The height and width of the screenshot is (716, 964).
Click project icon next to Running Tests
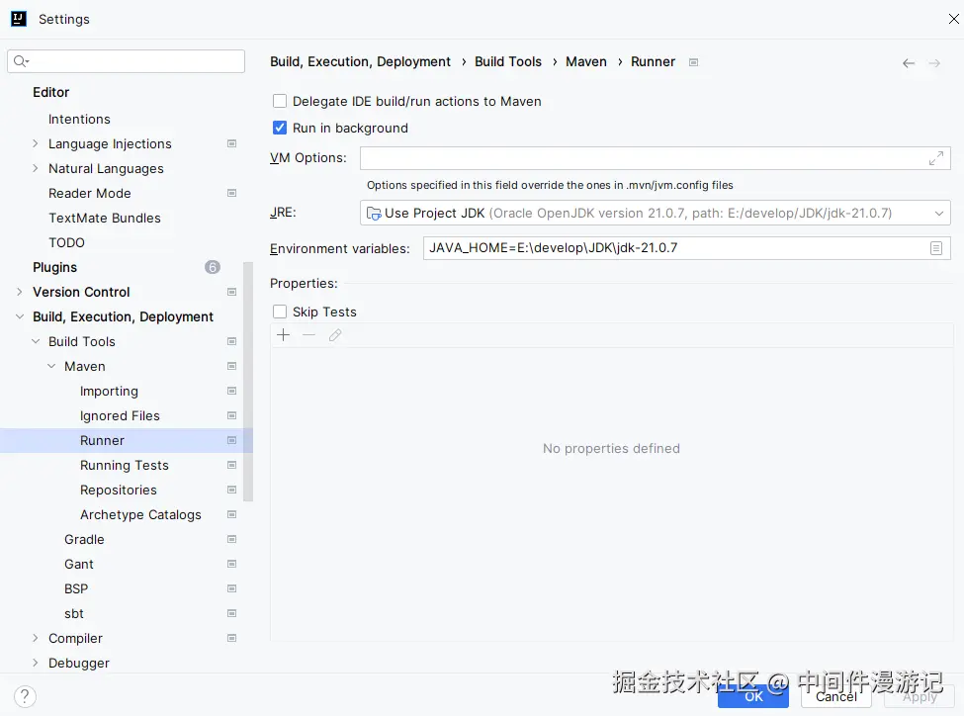point(231,465)
